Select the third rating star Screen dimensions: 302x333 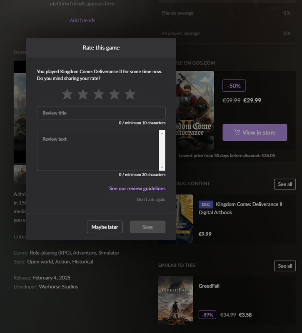[99, 94]
